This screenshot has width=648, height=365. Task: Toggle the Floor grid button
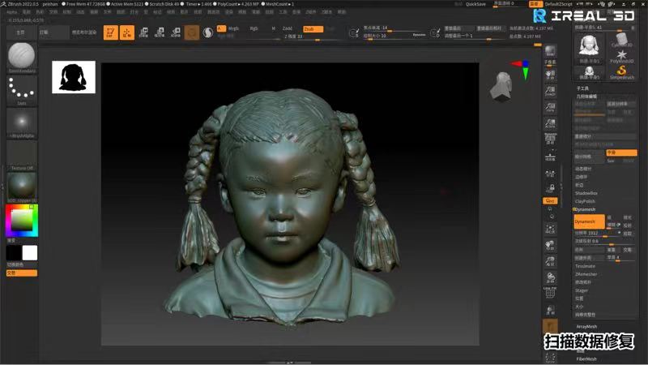(x=550, y=156)
